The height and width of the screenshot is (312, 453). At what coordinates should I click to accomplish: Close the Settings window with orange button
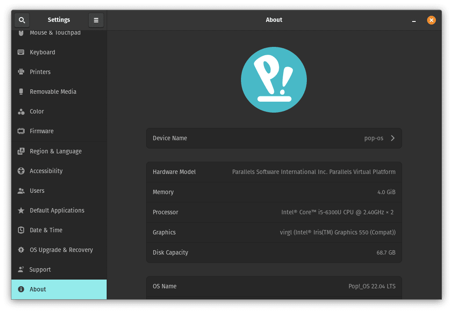click(431, 20)
